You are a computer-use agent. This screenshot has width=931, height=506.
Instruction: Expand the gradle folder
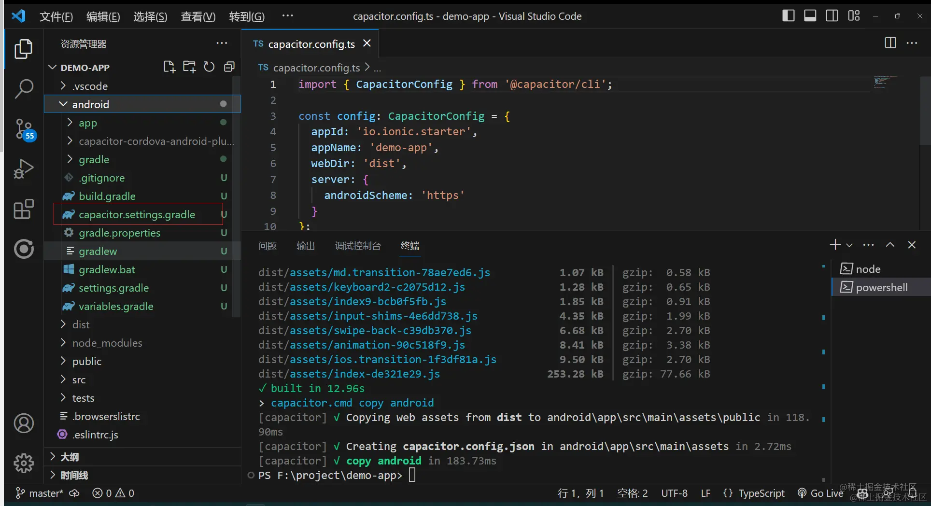click(70, 159)
